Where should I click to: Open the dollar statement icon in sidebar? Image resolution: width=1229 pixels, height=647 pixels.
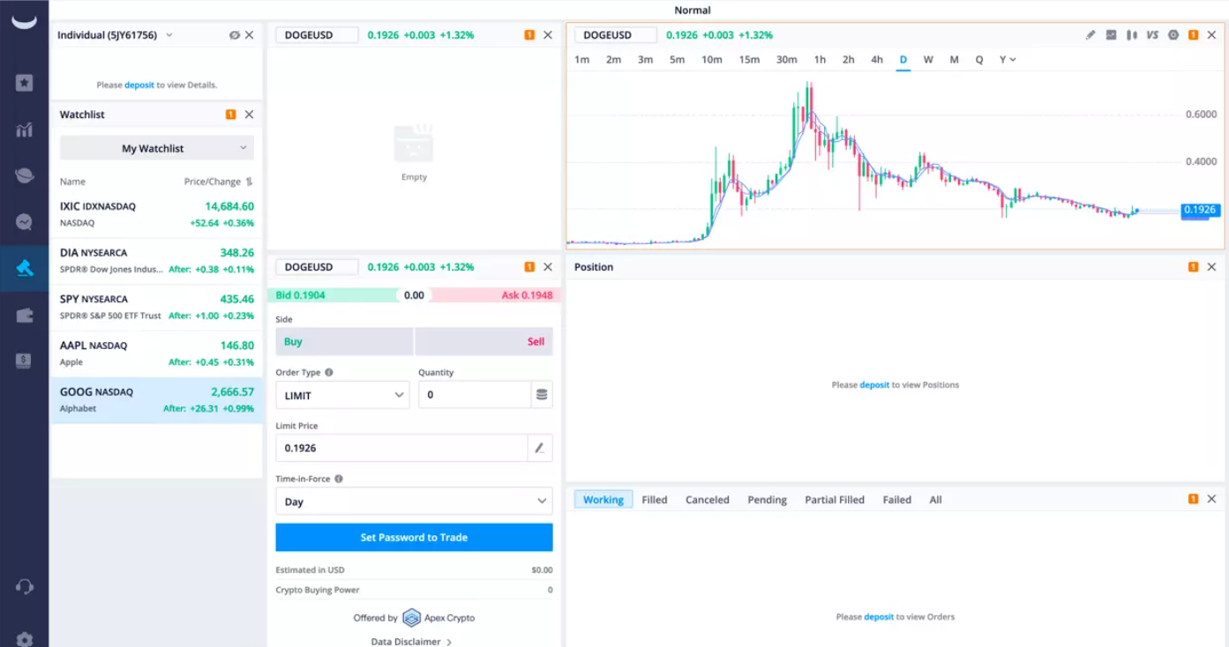tap(24, 361)
